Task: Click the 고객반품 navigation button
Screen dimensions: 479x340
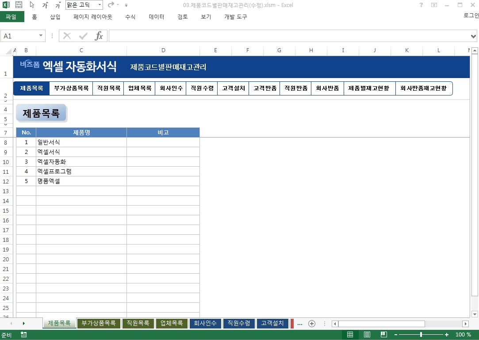Action: [x=265, y=88]
